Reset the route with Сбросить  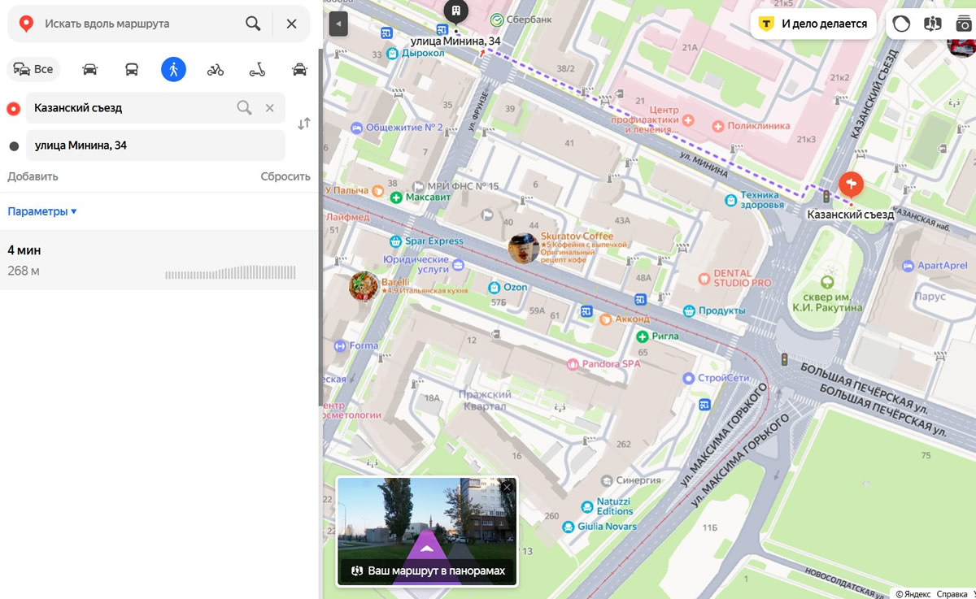[285, 176]
